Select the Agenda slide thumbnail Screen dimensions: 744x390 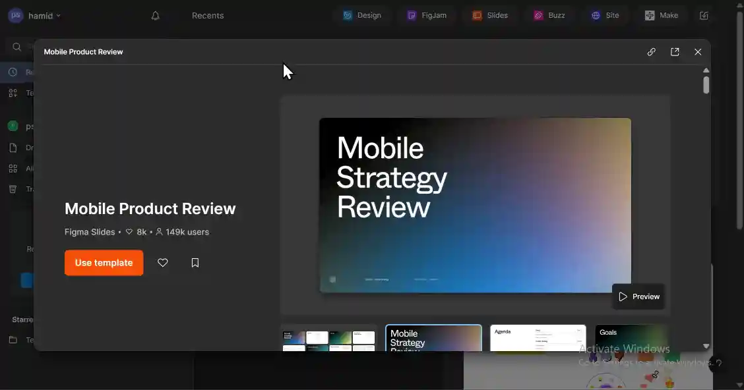tap(538, 338)
